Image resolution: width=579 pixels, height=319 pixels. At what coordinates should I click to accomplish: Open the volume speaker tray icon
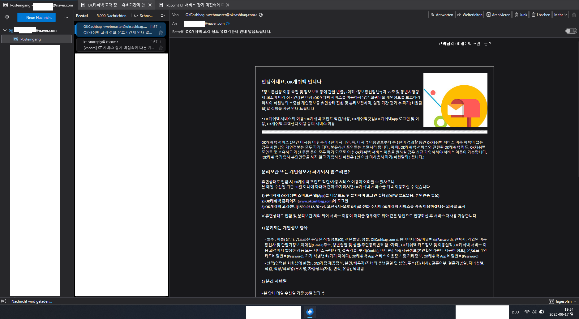[x=534, y=312]
